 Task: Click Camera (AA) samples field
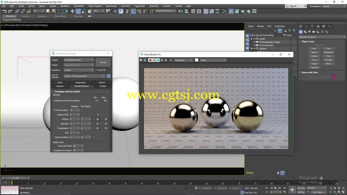[74, 114]
